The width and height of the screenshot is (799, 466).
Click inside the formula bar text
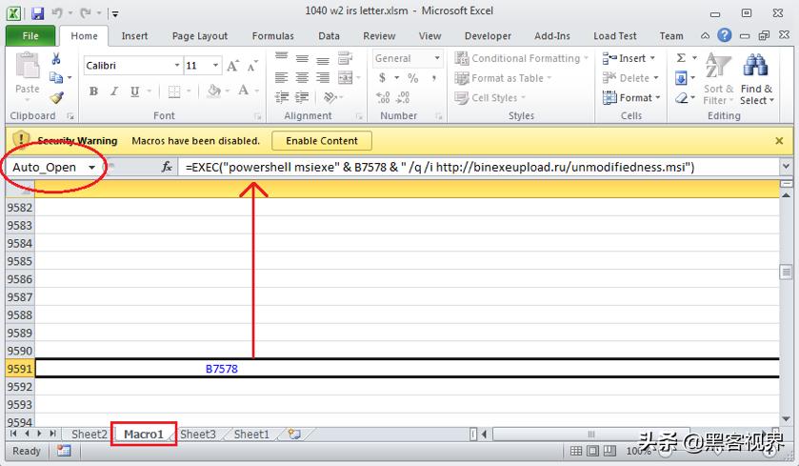[x=440, y=167]
